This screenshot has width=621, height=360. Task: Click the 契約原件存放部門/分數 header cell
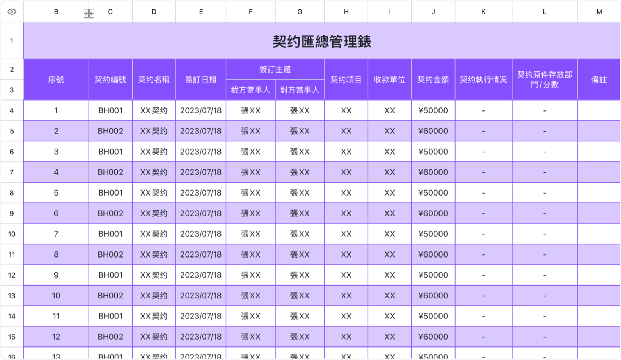click(545, 79)
